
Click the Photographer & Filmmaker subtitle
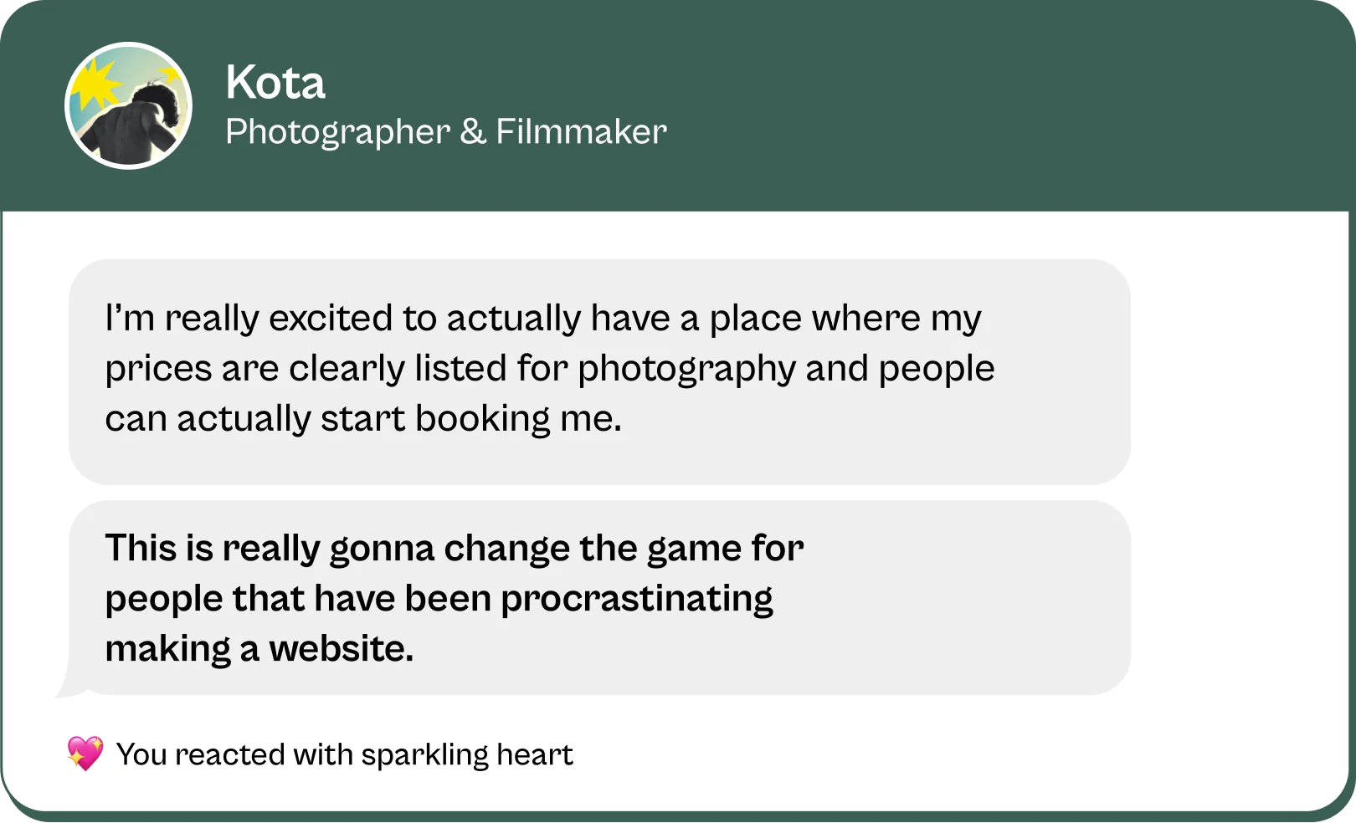[x=446, y=132]
